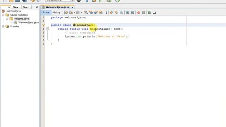This screenshot has height=127, width=226.
Task: Click 'System.out.println' on line 6
Action: (80, 36)
